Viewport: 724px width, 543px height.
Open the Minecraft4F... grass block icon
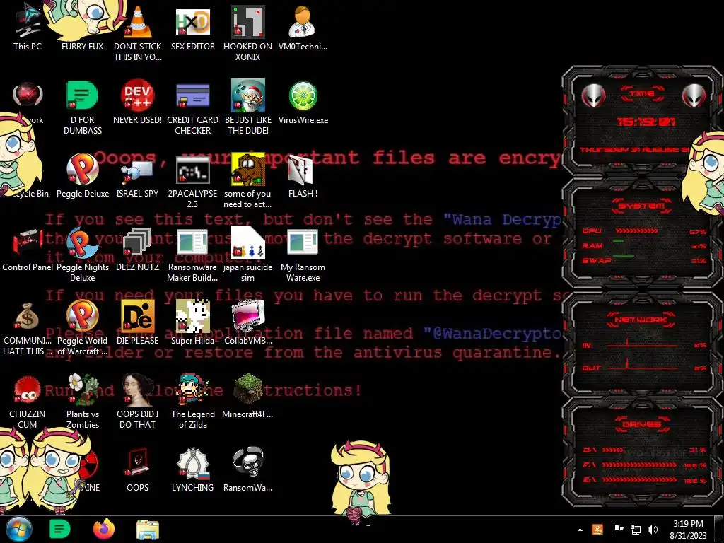248,396
